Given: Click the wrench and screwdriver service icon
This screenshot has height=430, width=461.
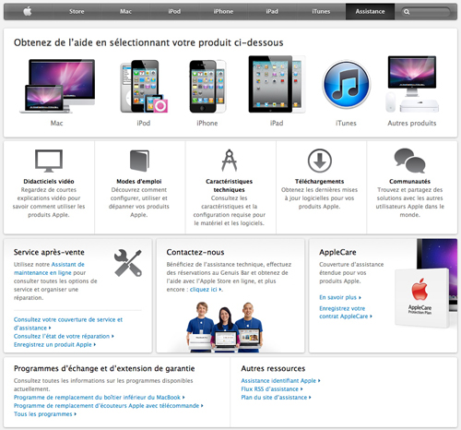Looking at the screenshot, I should (128, 263).
